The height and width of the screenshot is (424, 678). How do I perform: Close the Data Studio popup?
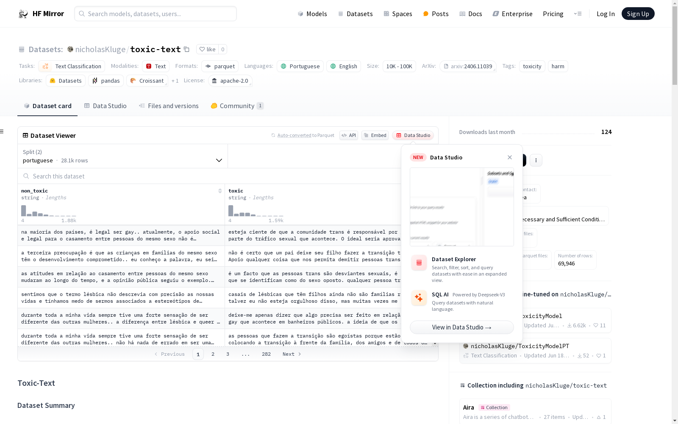[x=510, y=157]
